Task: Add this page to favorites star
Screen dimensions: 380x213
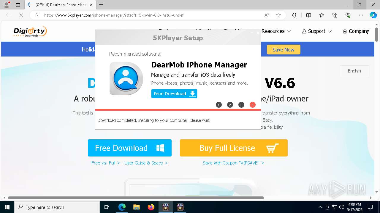Action: click(x=278, y=15)
